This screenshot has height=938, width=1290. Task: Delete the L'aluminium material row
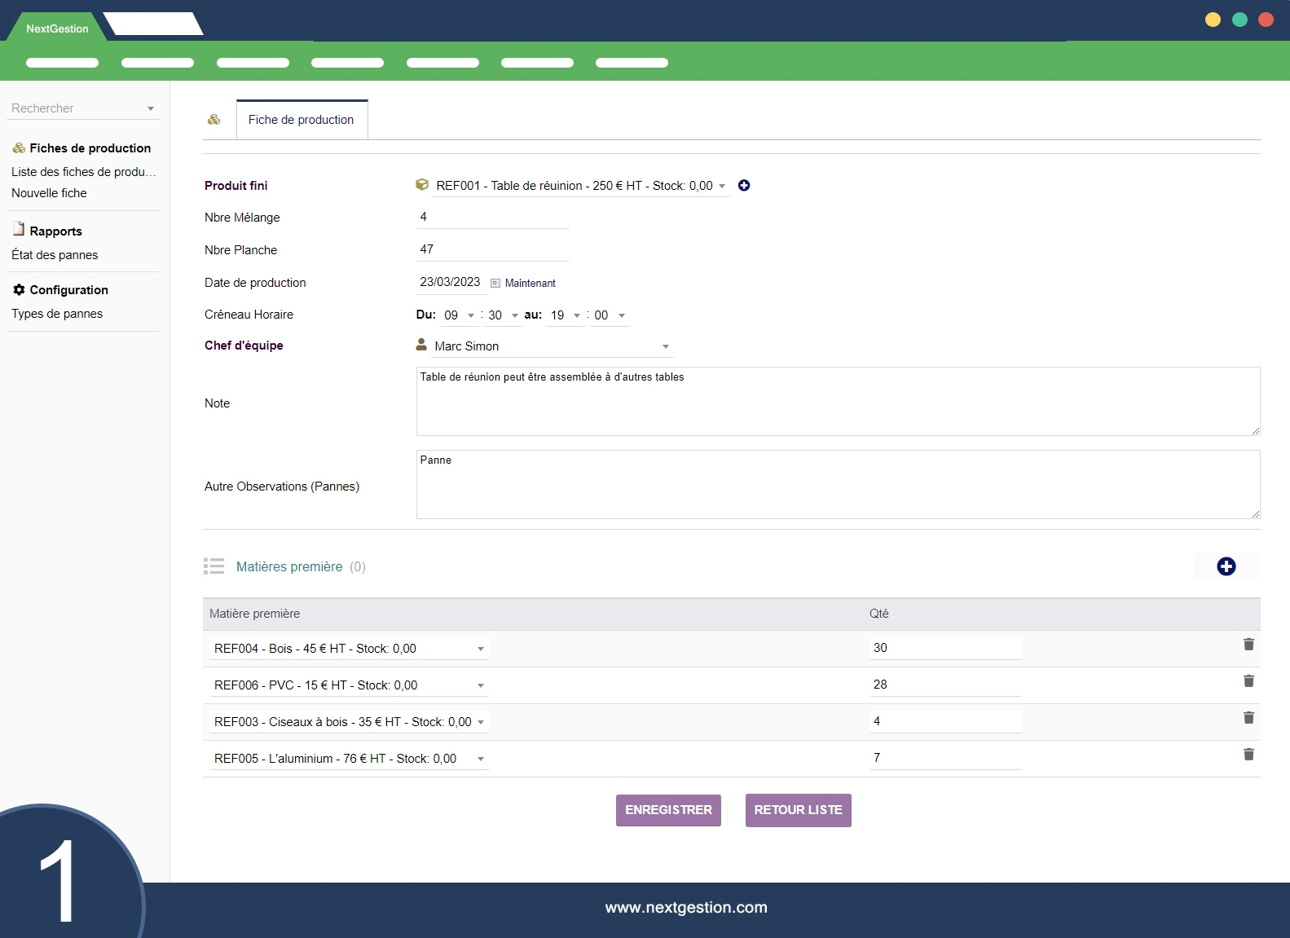point(1248,755)
